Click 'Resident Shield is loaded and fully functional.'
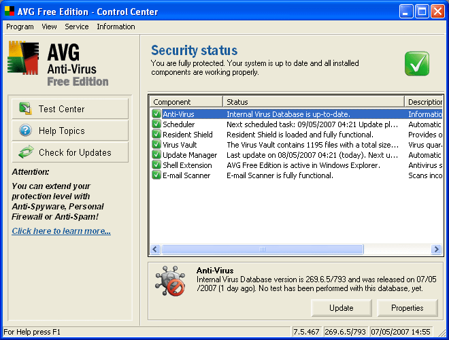 (300, 135)
